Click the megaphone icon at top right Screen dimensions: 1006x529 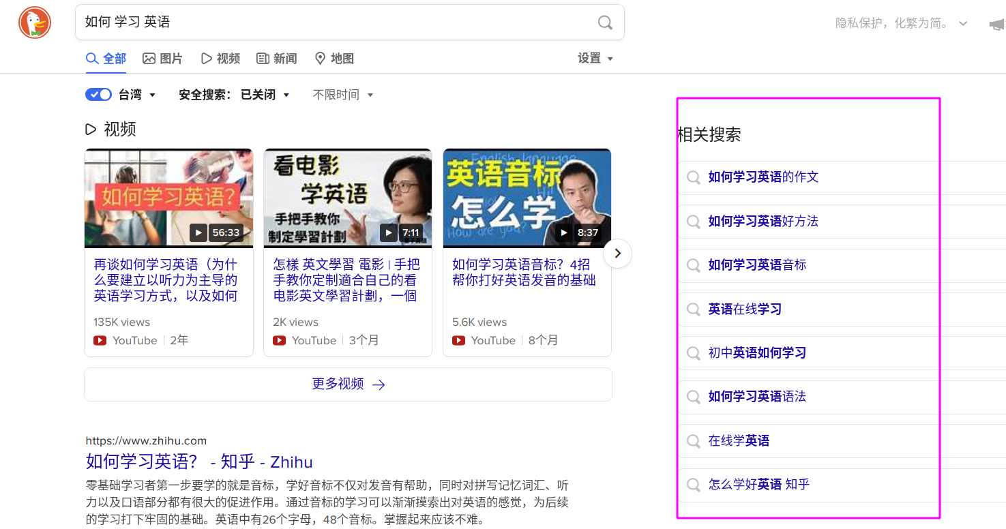coord(997,25)
